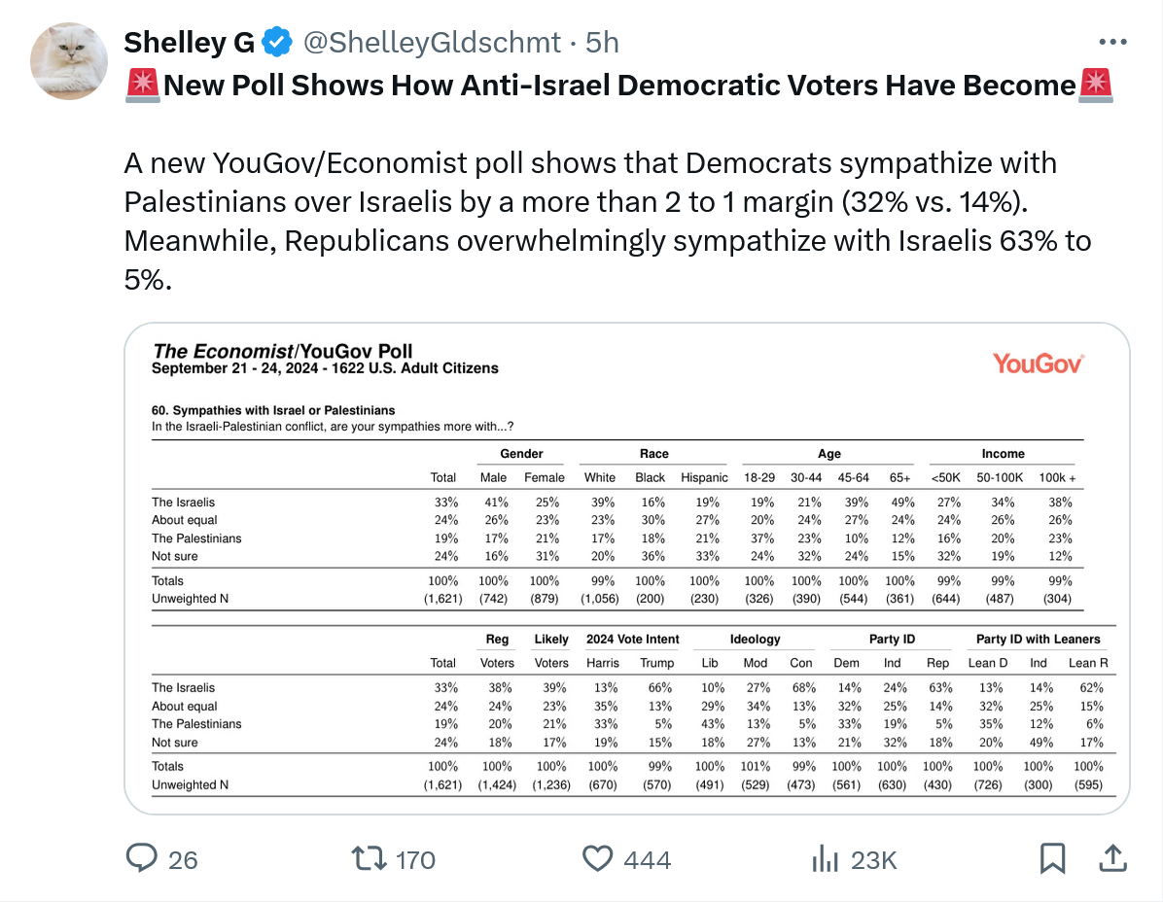Click the reply speech bubble icon

[x=143, y=859]
